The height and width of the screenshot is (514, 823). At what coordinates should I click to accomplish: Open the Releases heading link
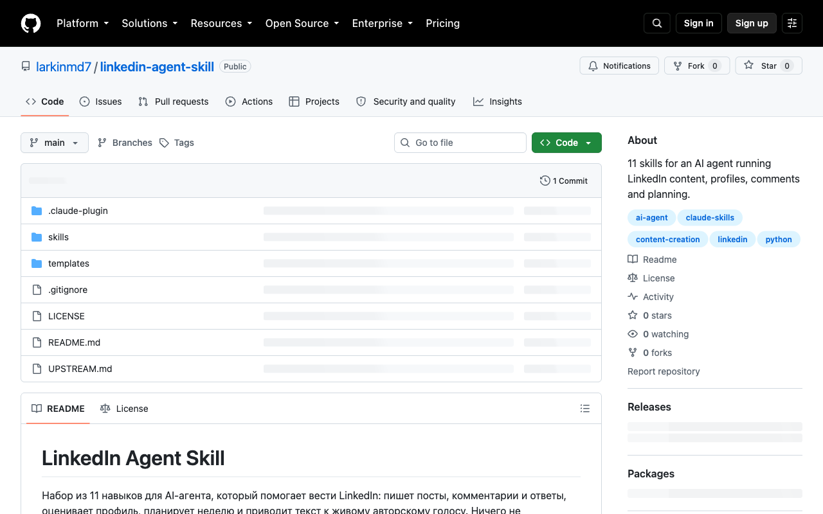pos(649,407)
